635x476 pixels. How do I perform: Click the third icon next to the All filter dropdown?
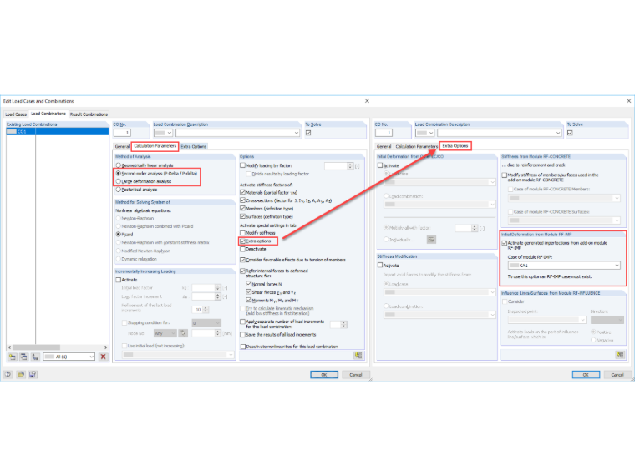(36, 357)
